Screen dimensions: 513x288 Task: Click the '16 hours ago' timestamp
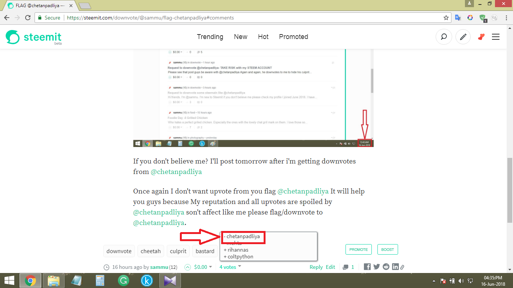pos(127,267)
